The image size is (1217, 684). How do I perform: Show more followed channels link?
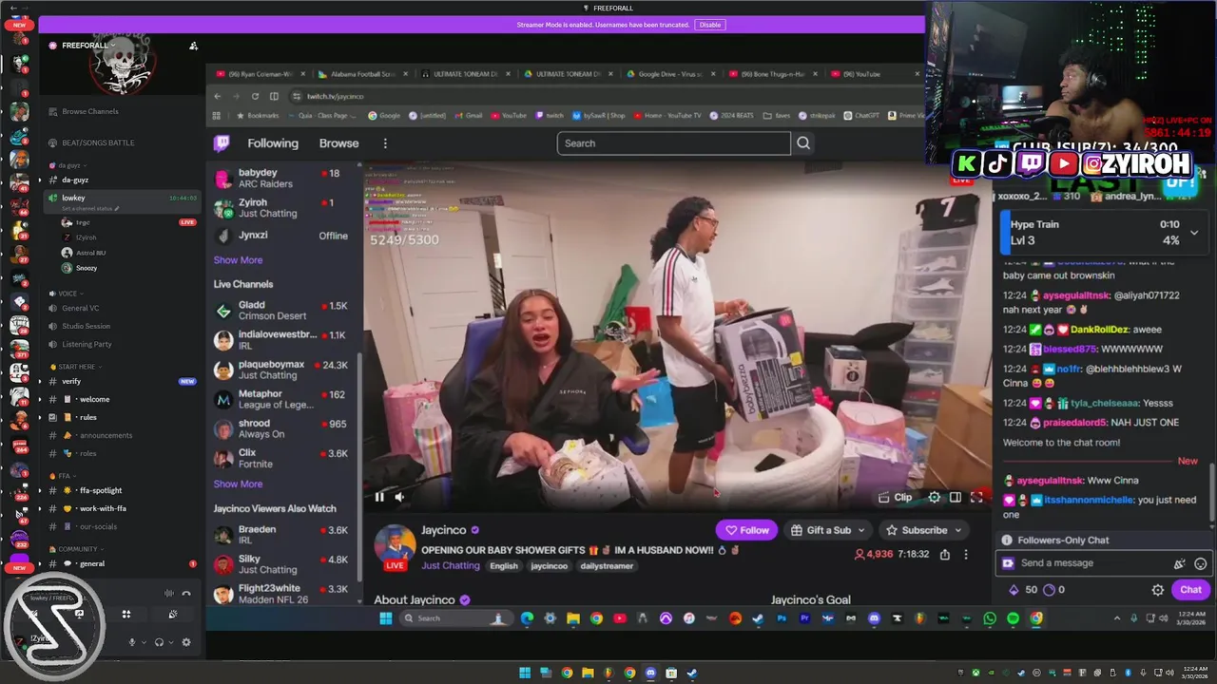tap(238, 260)
